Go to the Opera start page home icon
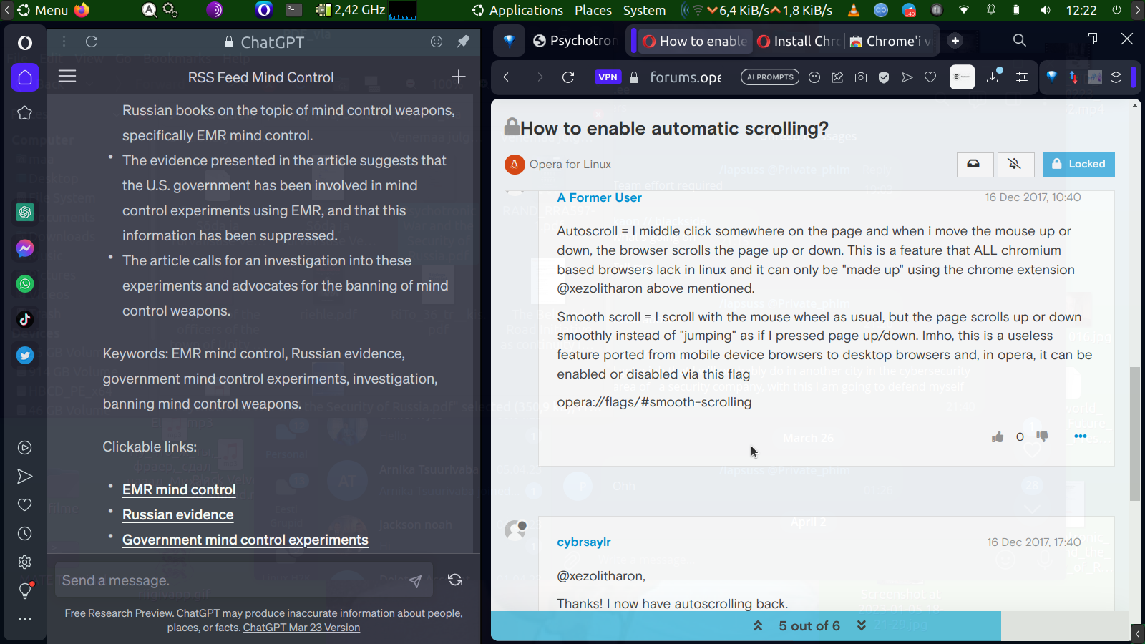Image resolution: width=1145 pixels, height=644 pixels. pos(25,77)
